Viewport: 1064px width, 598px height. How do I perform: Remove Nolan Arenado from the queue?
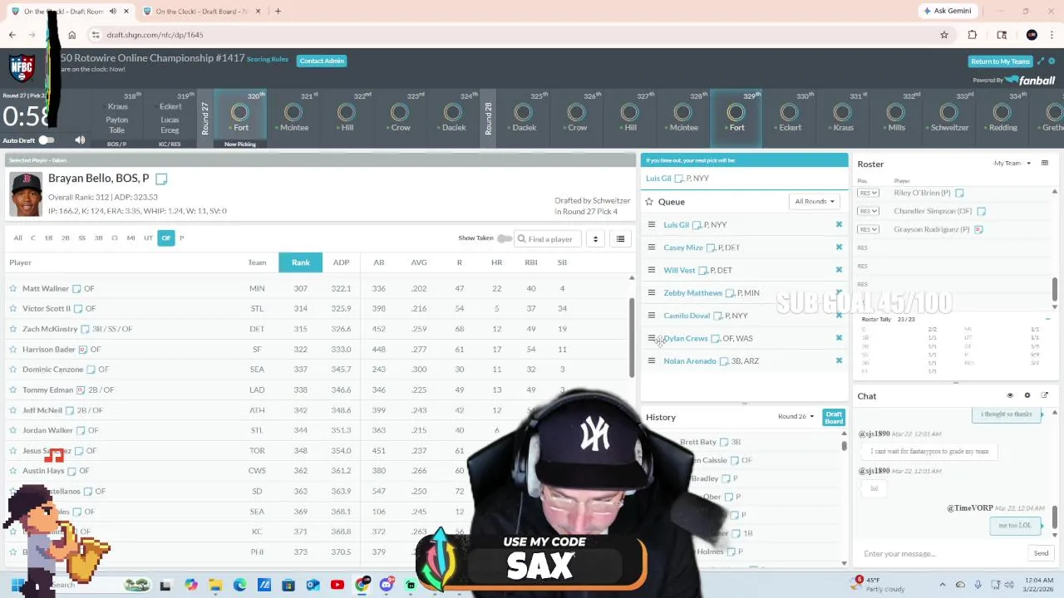point(839,360)
